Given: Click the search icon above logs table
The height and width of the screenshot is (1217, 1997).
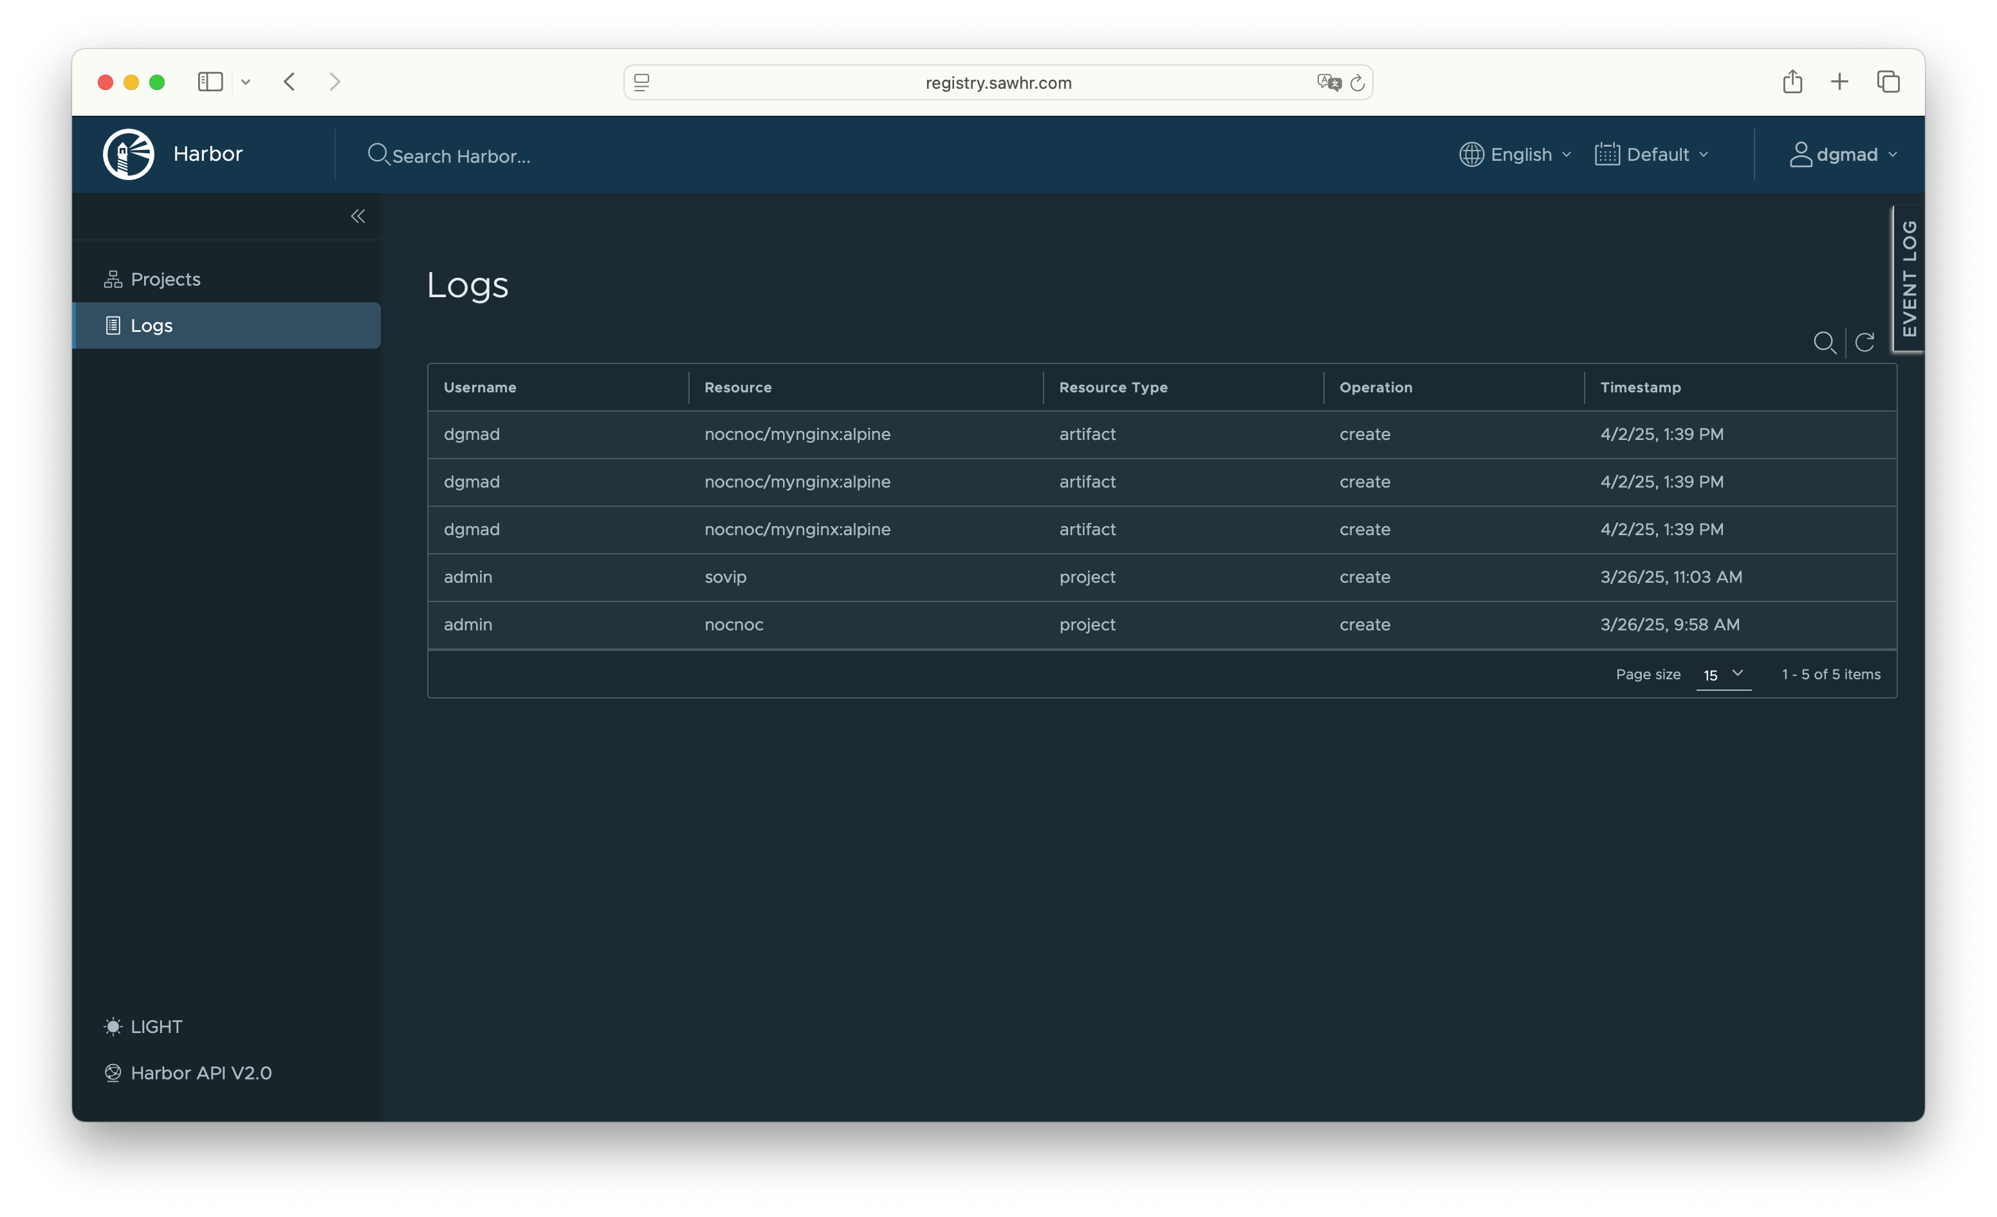Looking at the screenshot, I should 1825,343.
